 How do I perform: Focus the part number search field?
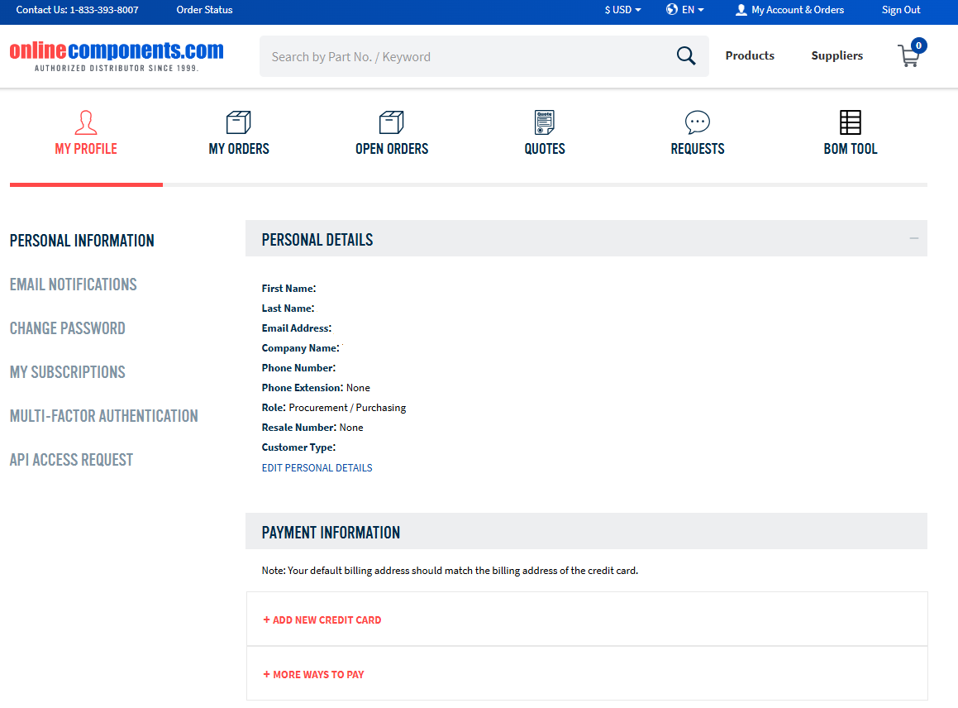[467, 56]
